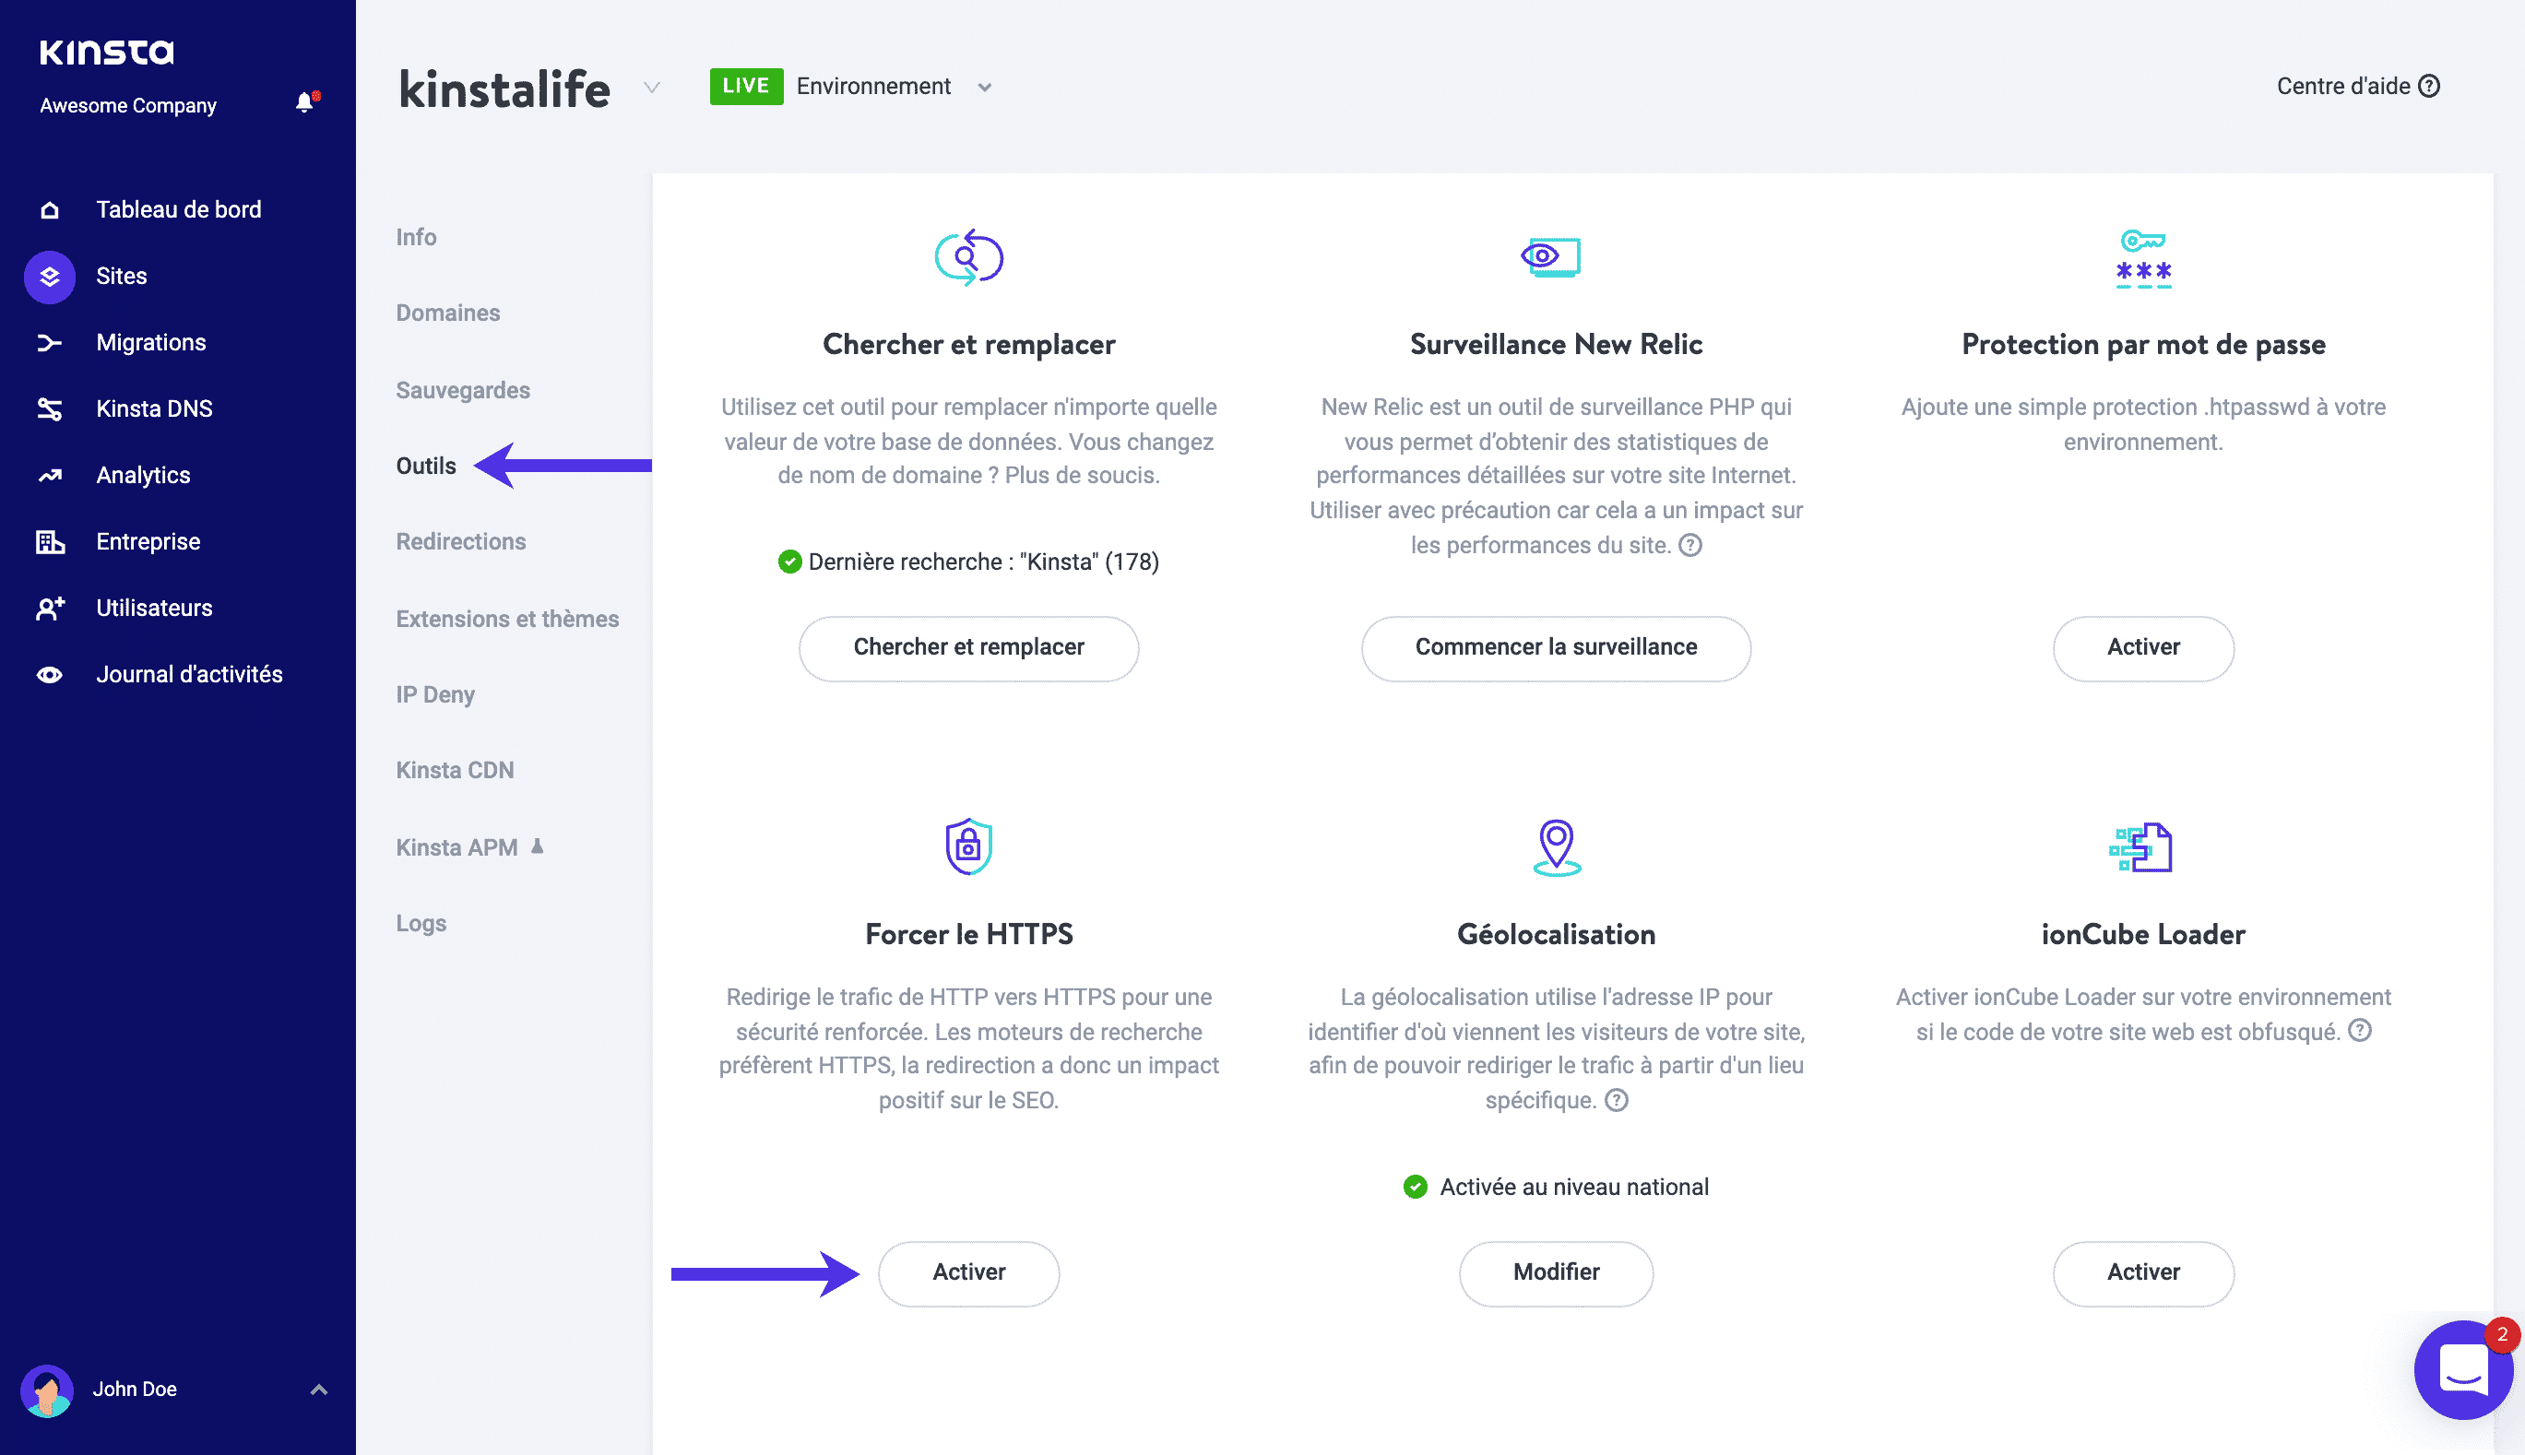Click the ionCube Loader file icon

[x=2141, y=846]
